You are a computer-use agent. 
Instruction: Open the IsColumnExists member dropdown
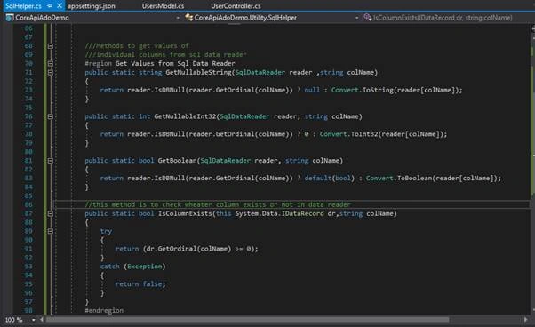click(x=443, y=18)
